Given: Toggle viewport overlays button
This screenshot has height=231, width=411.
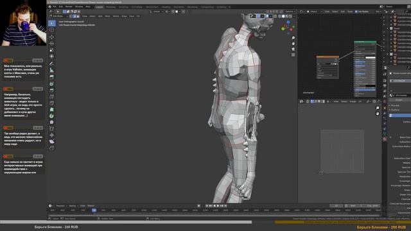Looking at the screenshot, I should pyautogui.click(x=267, y=16).
